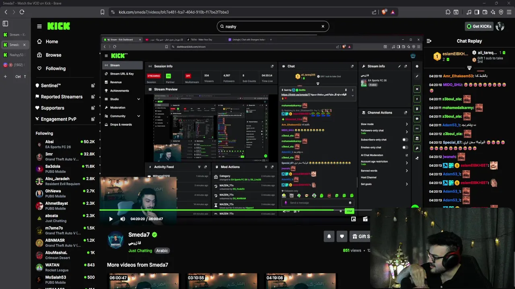Open the share icon in address bar
The height and width of the screenshot is (289, 515).
coord(374,12)
